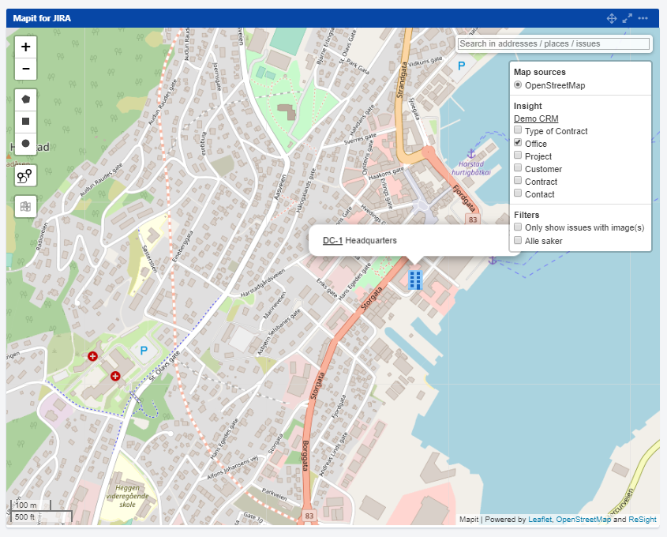The image size is (667, 537).
Task: Click the blue office building marker
Action: tap(415, 279)
